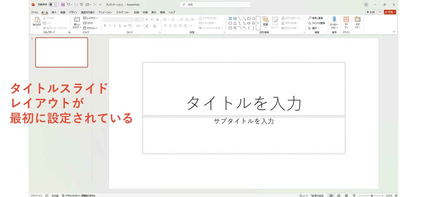Click the 記録 record button
Screen dimensions: 427x197
pos(371,12)
